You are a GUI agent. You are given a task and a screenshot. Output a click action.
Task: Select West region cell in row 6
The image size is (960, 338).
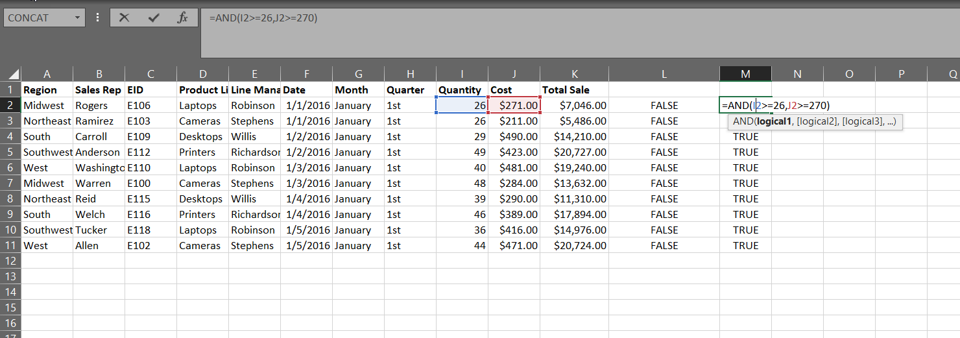pyautogui.click(x=47, y=168)
